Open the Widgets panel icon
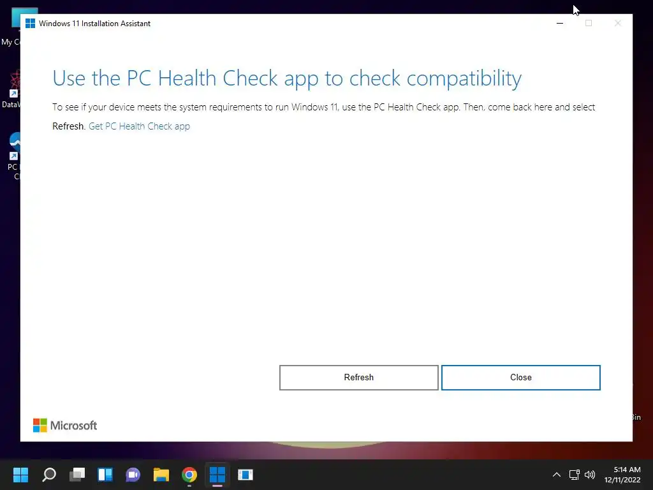Image resolution: width=653 pixels, height=490 pixels. [x=105, y=475]
